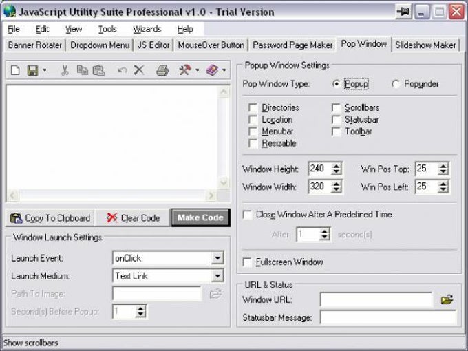
Task: Open the Save icon's dropdown arrow
Action: click(x=45, y=70)
